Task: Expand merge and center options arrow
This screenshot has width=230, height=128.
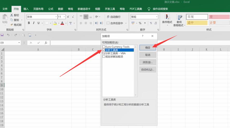Action: point(126,23)
